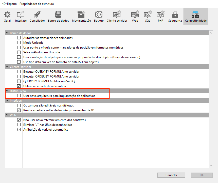This screenshot has width=218, height=183.
Task: Click the Cancelar button
Action: coord(171,175)
